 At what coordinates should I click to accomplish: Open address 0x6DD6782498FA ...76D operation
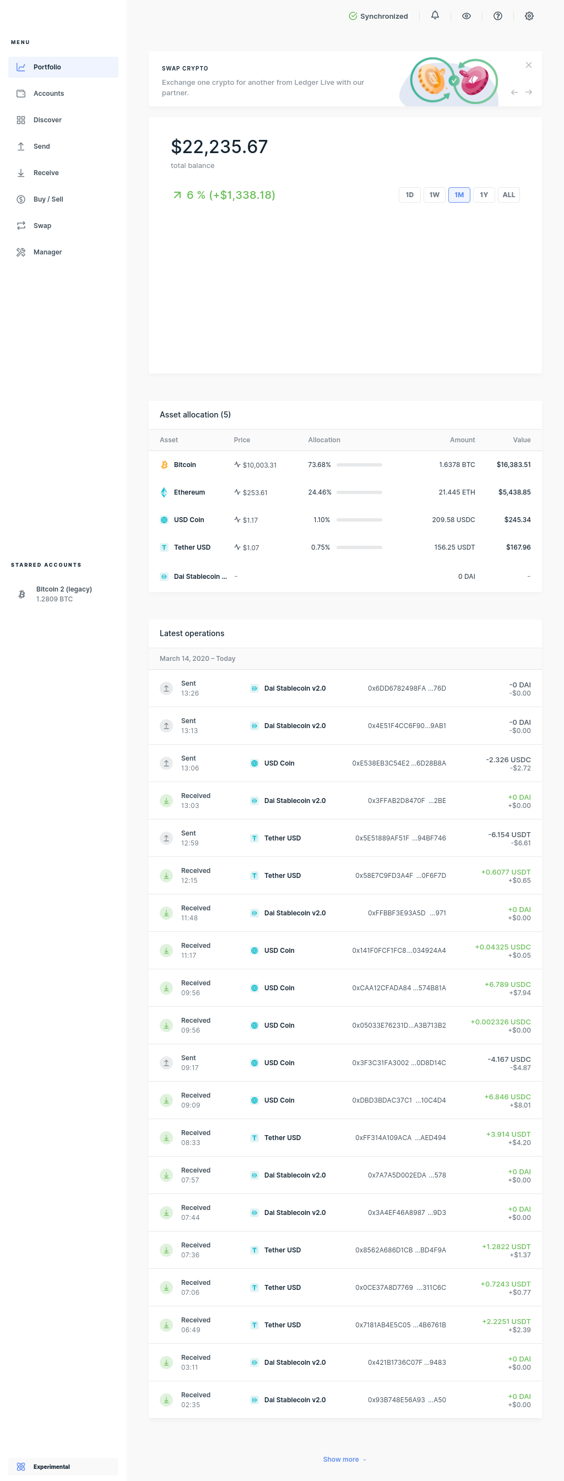[407, 688]
